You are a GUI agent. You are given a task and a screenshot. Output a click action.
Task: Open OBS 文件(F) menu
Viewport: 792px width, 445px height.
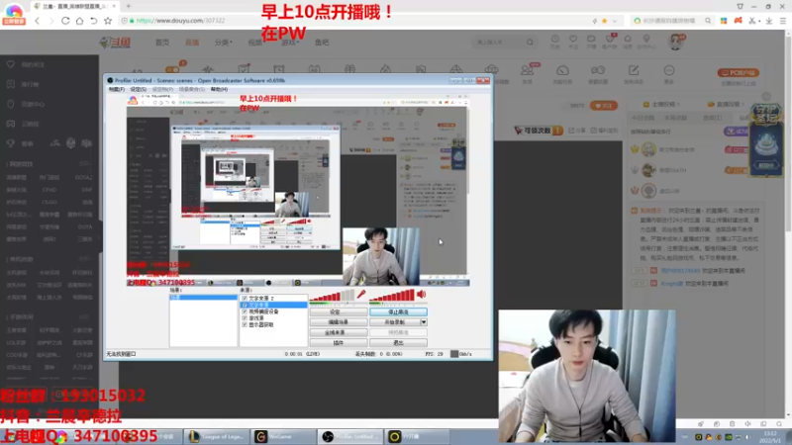click(116, 89)
